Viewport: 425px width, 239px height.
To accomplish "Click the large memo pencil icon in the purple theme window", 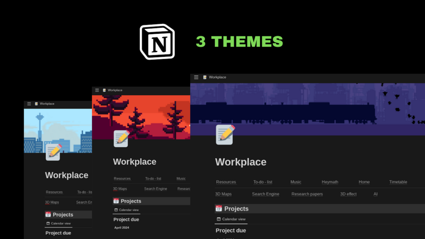I will tap(225, 135).
